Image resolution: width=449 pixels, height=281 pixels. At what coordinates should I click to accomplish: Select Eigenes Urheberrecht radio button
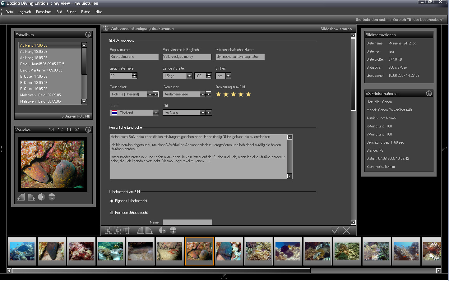click(112, 201)
